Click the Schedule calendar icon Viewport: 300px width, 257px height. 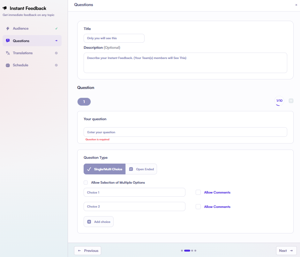coord(8,65)
